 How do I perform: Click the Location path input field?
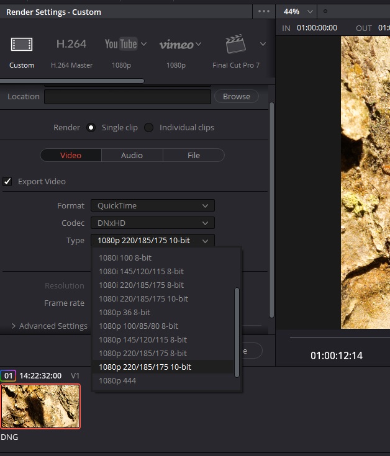click(x=127, y=97)
